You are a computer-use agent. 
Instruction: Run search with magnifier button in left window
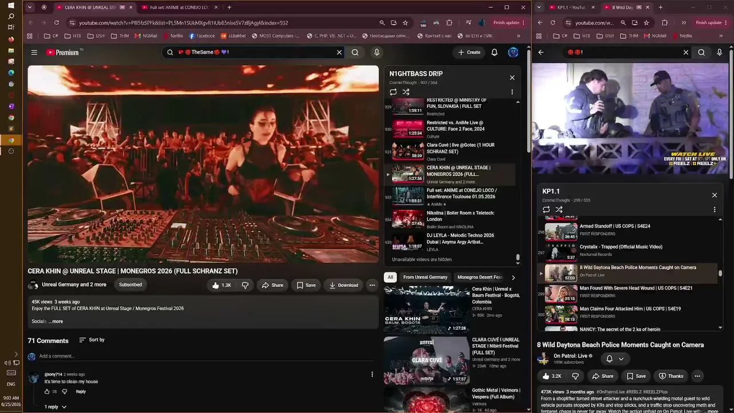point(355,52)
